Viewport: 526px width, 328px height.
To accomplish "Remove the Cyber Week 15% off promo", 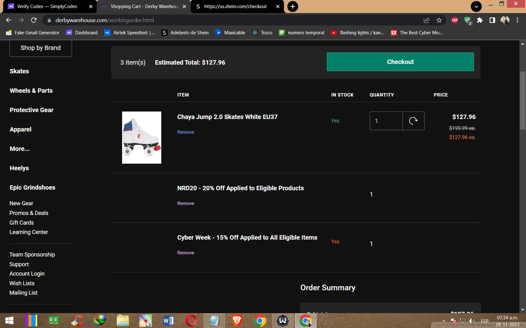I will coord(186,253).
